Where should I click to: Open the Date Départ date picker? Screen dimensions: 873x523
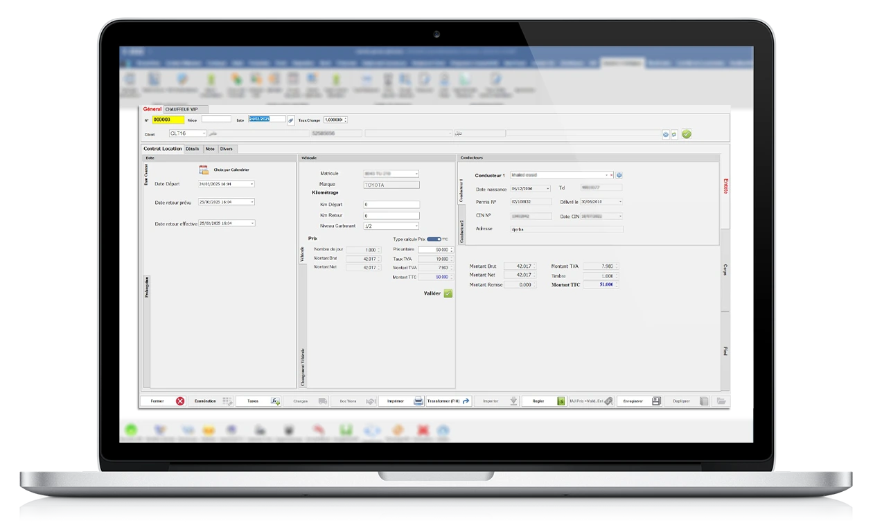[252, 184]
